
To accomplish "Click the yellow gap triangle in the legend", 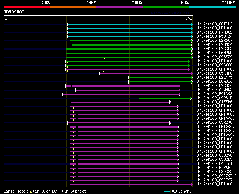I will (x=31, y=191).
